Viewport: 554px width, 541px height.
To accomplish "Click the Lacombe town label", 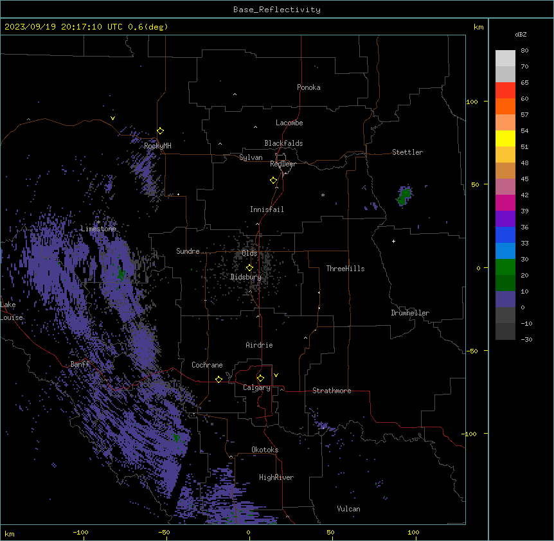I will tap(289, 123).
